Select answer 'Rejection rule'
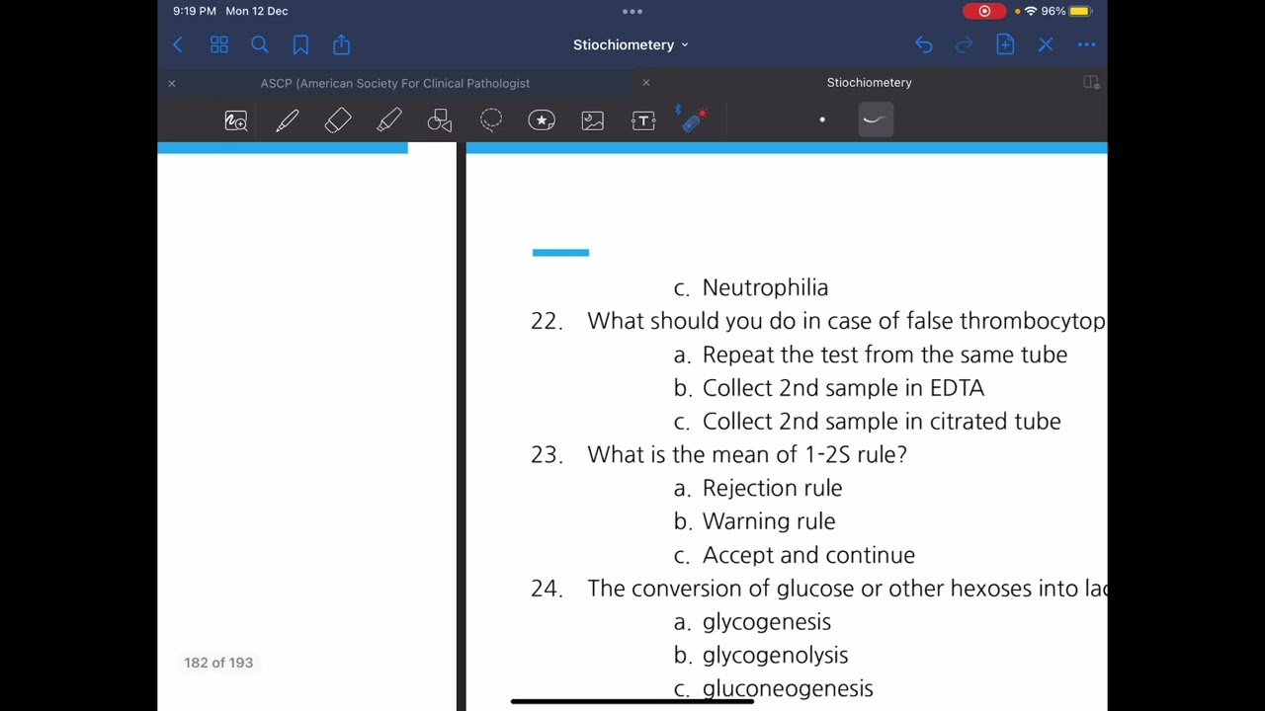1265x711 pixels. tap(772, 488)
